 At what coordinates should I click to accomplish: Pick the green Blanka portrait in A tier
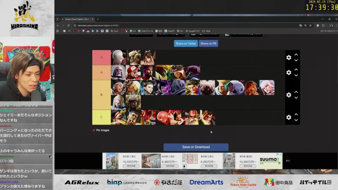(x=163, y=73)
